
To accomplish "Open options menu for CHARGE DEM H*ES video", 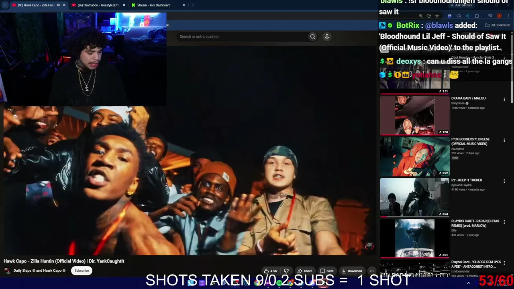I will click(x=504, y=263).
